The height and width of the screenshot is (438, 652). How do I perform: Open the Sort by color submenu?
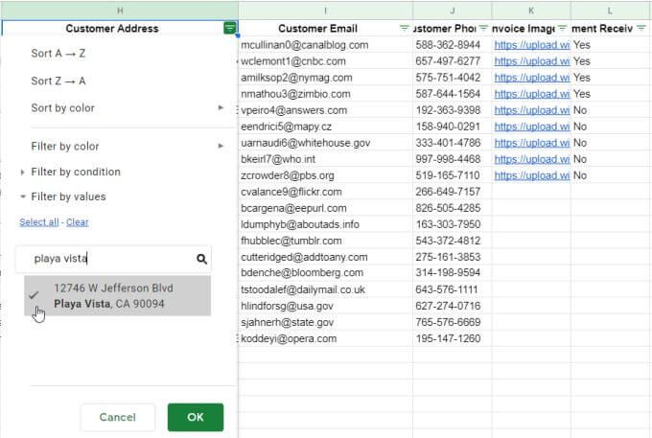(x=128, y=108)
